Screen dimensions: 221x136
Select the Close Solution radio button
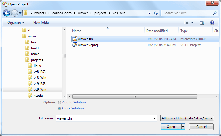tap(59, 109)
